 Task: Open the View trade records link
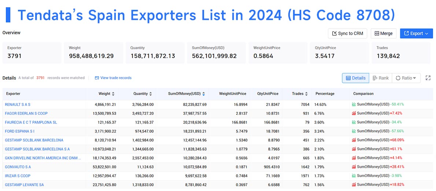113,78
